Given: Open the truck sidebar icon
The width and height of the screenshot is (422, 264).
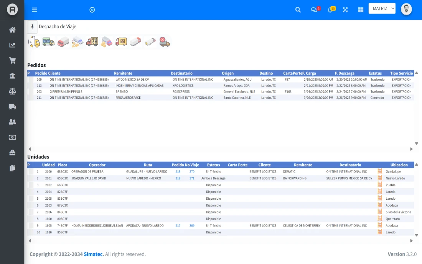Looking at the screenshot, I should click(x=12, y=107).
